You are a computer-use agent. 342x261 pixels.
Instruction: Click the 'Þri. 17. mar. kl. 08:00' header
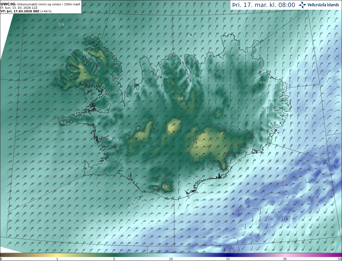tap(264, 5)
